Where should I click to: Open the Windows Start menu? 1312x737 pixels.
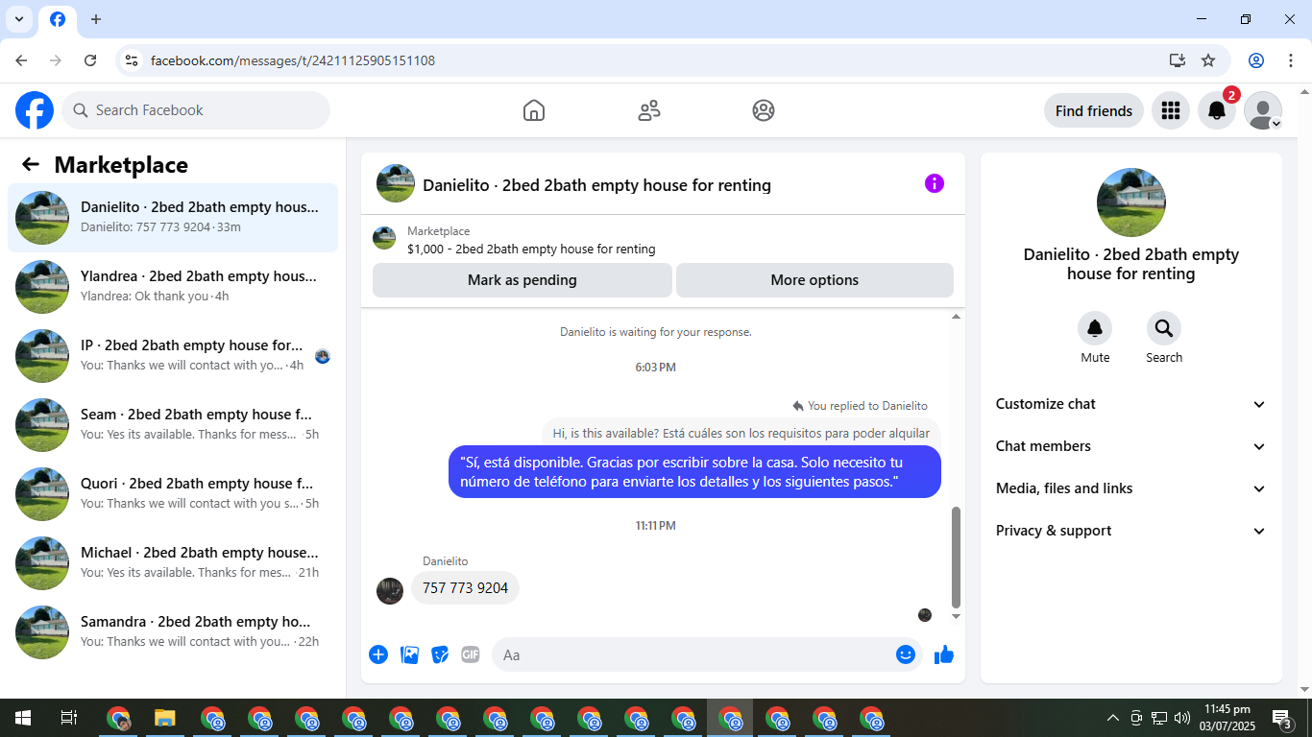pos(23,718)
